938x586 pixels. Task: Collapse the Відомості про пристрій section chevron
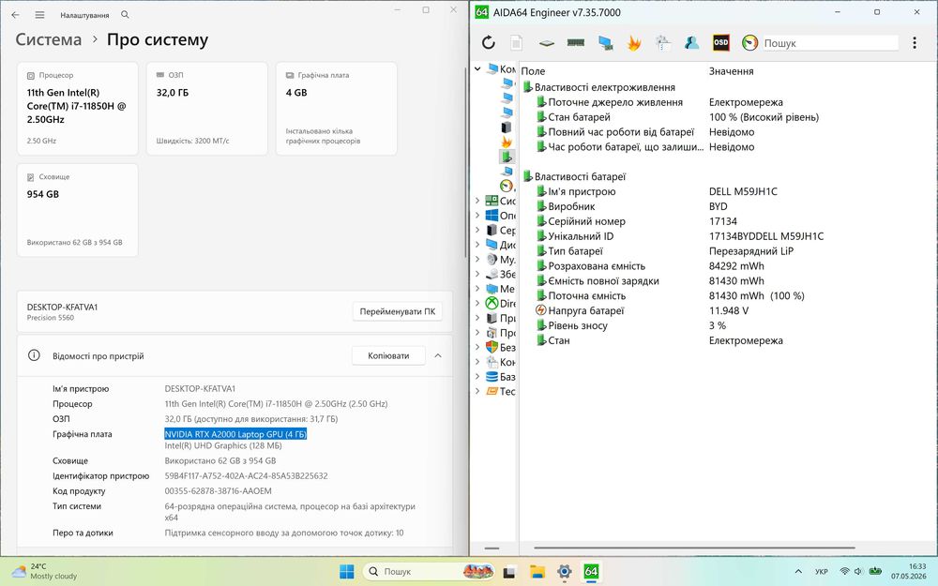[x=438, y=355]
